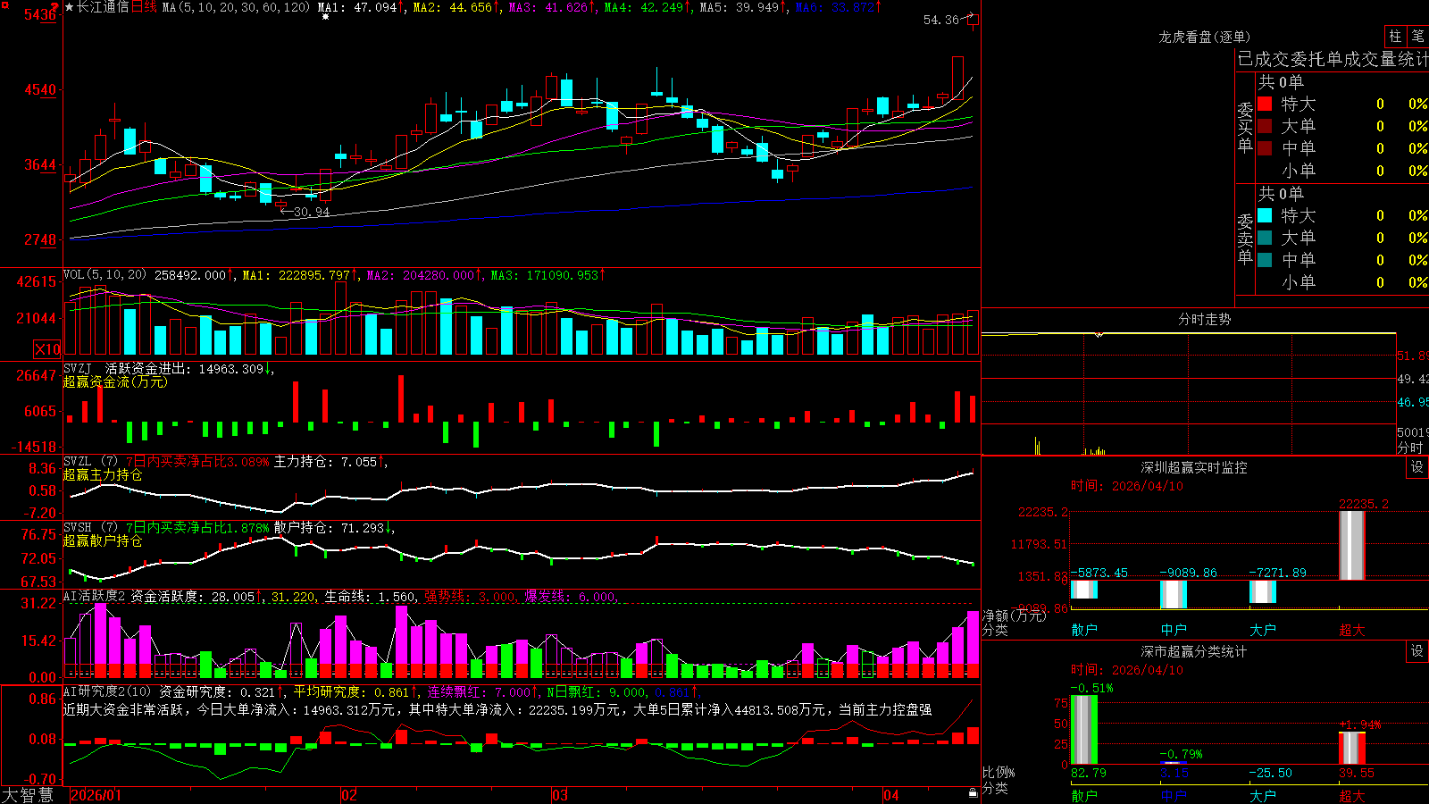Select the 02 month timeline marker
The width and height of the screenshot is (1429, 804).
(349, 795)
